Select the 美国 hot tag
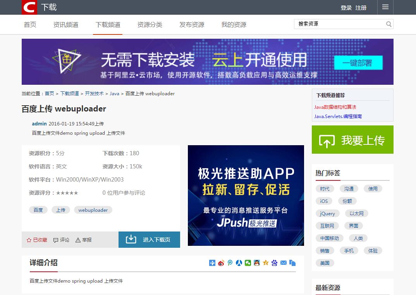The height and width of the screenshot is (295, 416). click(x=325, y=263)
